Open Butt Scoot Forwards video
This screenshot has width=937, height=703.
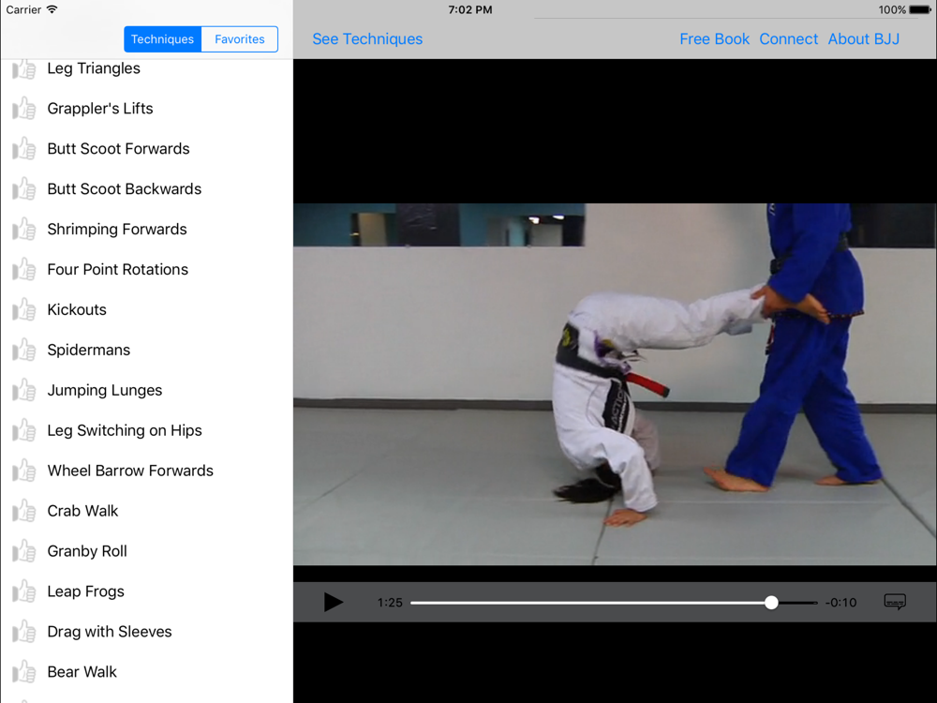pyautogui.click(x=118, y=148)
